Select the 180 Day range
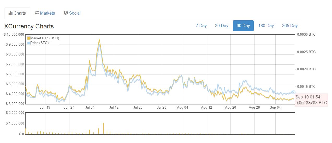 [x=266, y=26]
